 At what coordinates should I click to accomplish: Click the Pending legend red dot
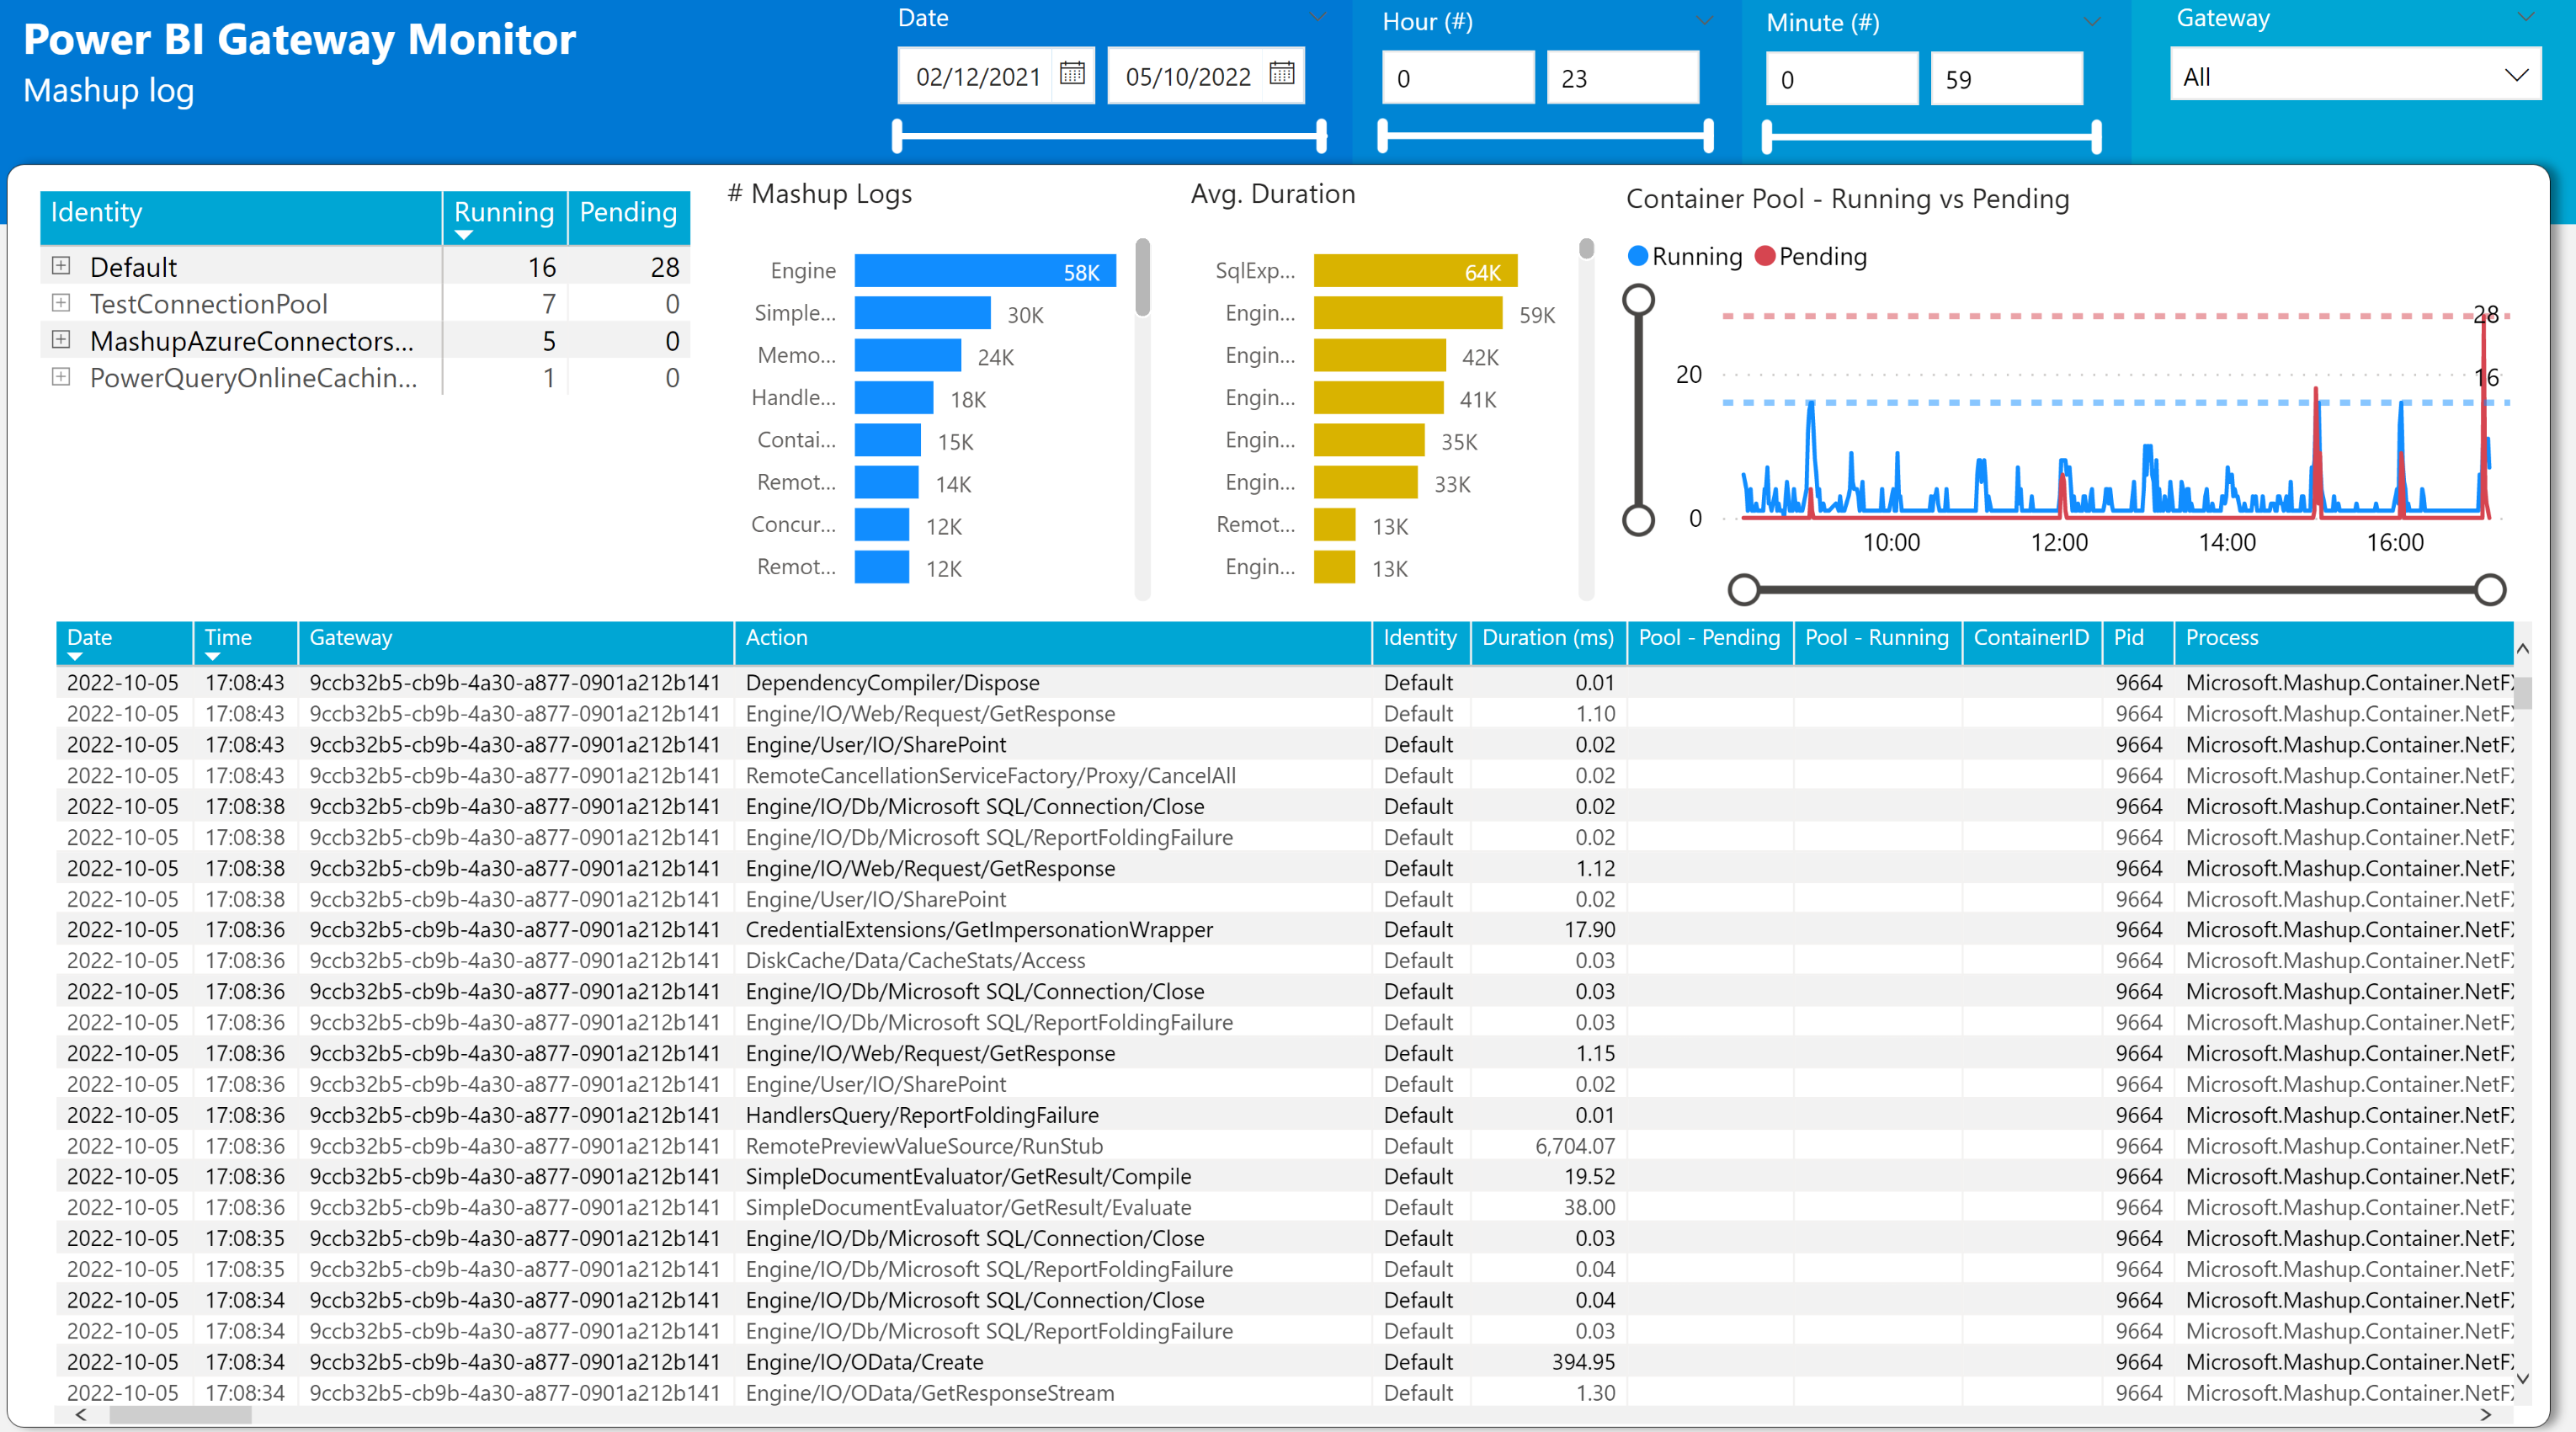[x=1764, y=256]
